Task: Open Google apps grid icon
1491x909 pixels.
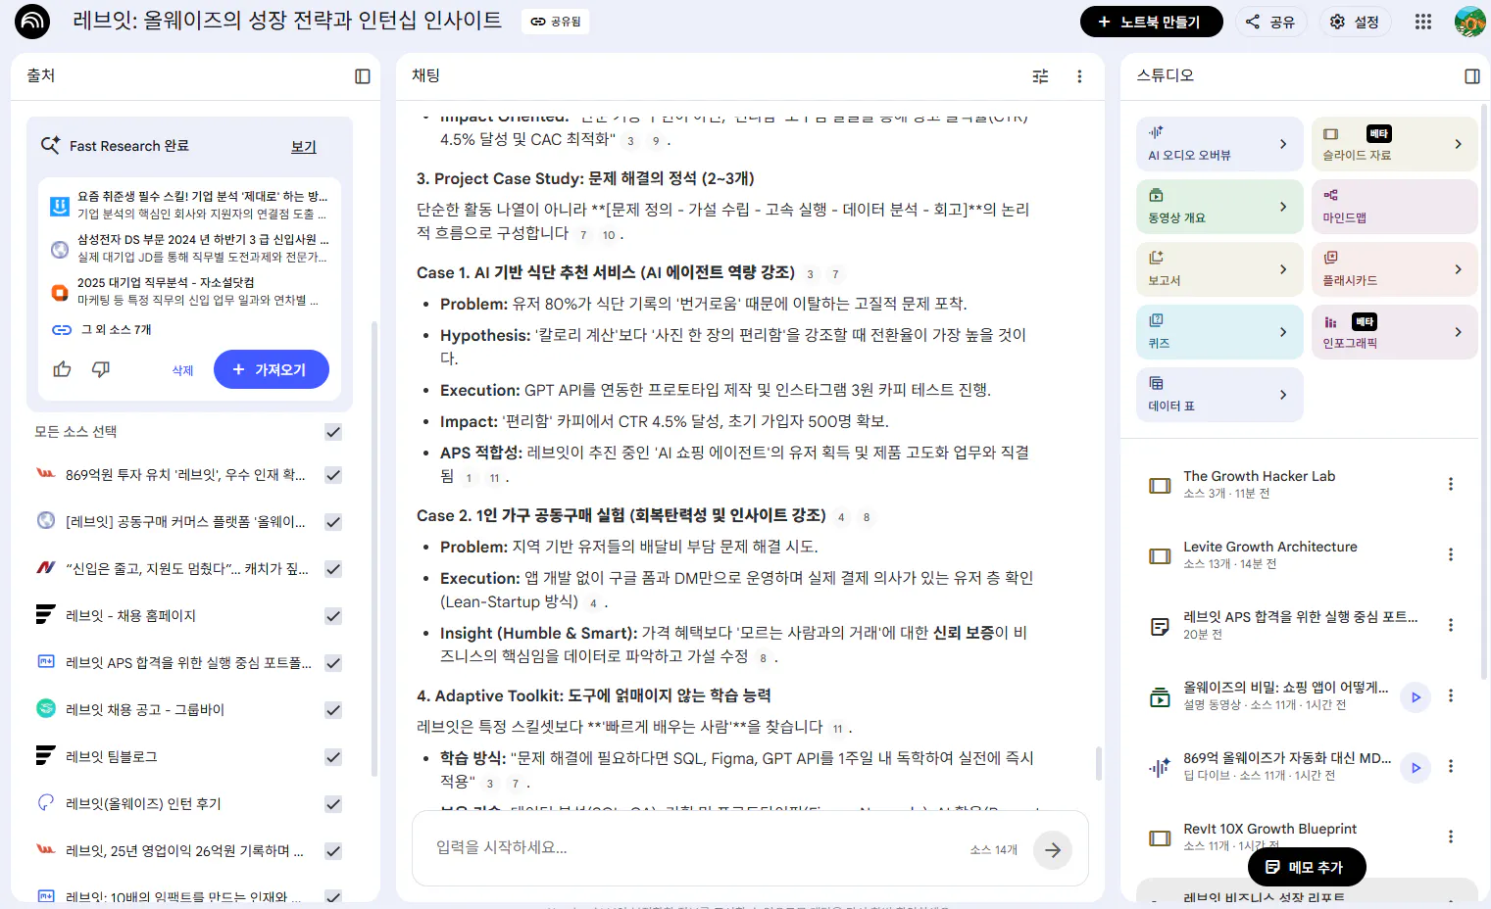Action: pos(1423,22)
